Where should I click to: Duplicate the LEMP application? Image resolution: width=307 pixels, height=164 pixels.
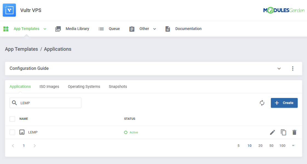click(x=283, y=132)
